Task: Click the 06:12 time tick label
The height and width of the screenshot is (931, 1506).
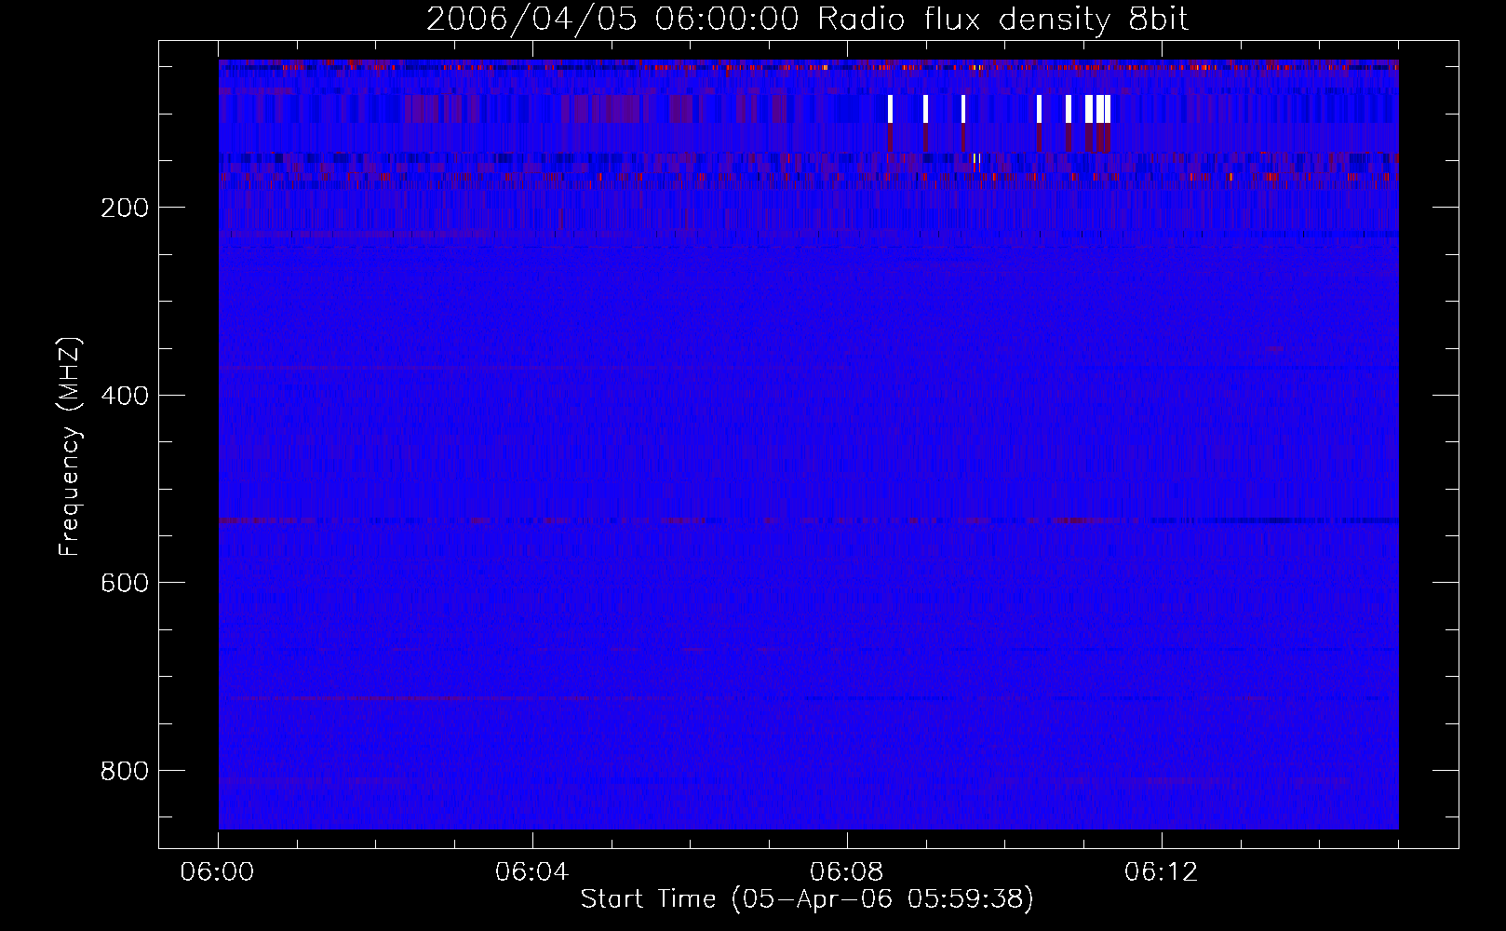Action: (1162, 872)
